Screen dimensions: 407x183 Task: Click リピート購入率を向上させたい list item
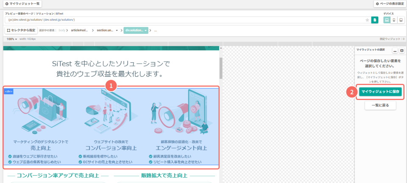point(175,162)
